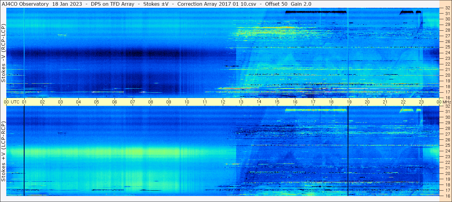Screen dimensions: 452x202
Task: Click hour marker 15 on the UTC axis
Action: pyautogui.click(x=277, y=102)
